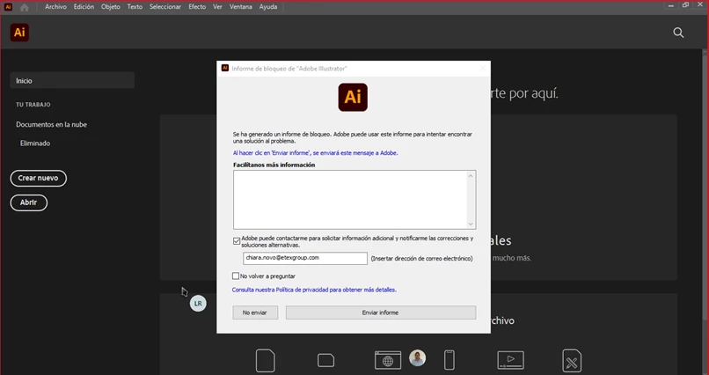Click the 'Enviar informe' button

[x=380, y=312]
